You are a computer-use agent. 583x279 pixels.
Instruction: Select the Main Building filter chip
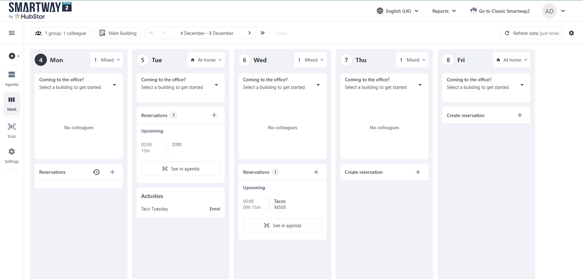118,33
